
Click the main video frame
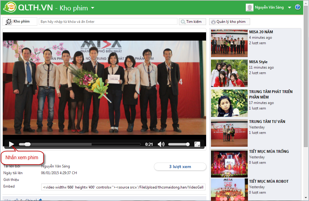[104, 88]
